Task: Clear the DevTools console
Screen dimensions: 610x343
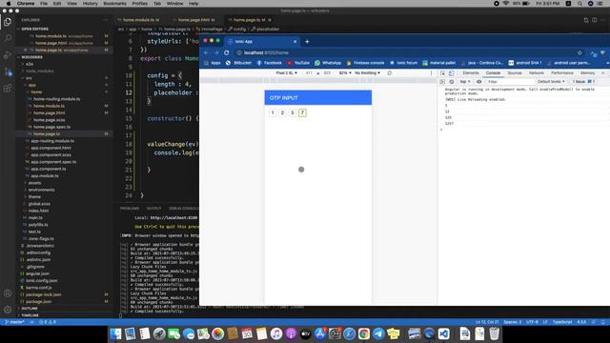Action: tap(451, 82)
